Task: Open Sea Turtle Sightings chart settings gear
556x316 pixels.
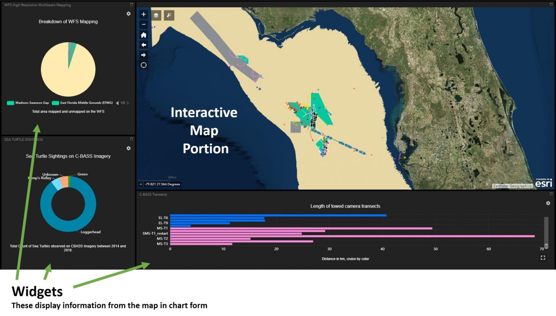Action: tap(129, 148)
